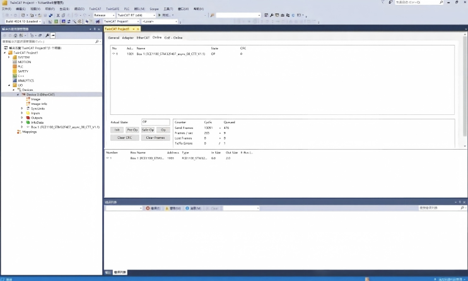Image resolution: width=468 pixels, height=281 pixels.
Task: Click the Image icon under Device 3
Action: [x=28, y=99]
